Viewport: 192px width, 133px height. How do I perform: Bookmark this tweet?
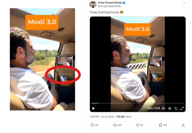pyautogui.click(x=160, y=125)
